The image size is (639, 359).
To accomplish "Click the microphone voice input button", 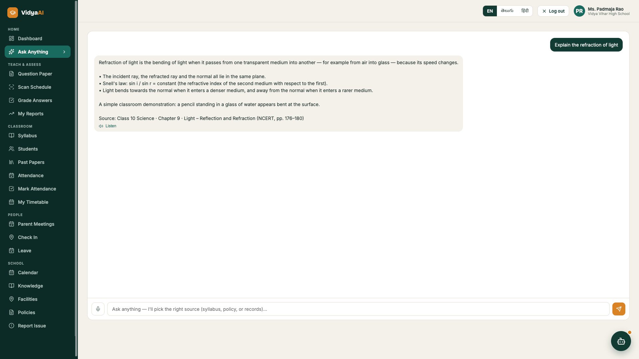I will [x=98, y=309].
